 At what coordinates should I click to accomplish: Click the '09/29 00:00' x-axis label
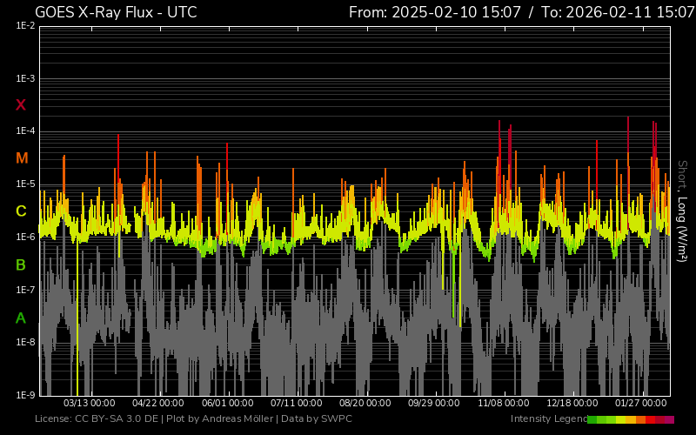tap(434, 403)
